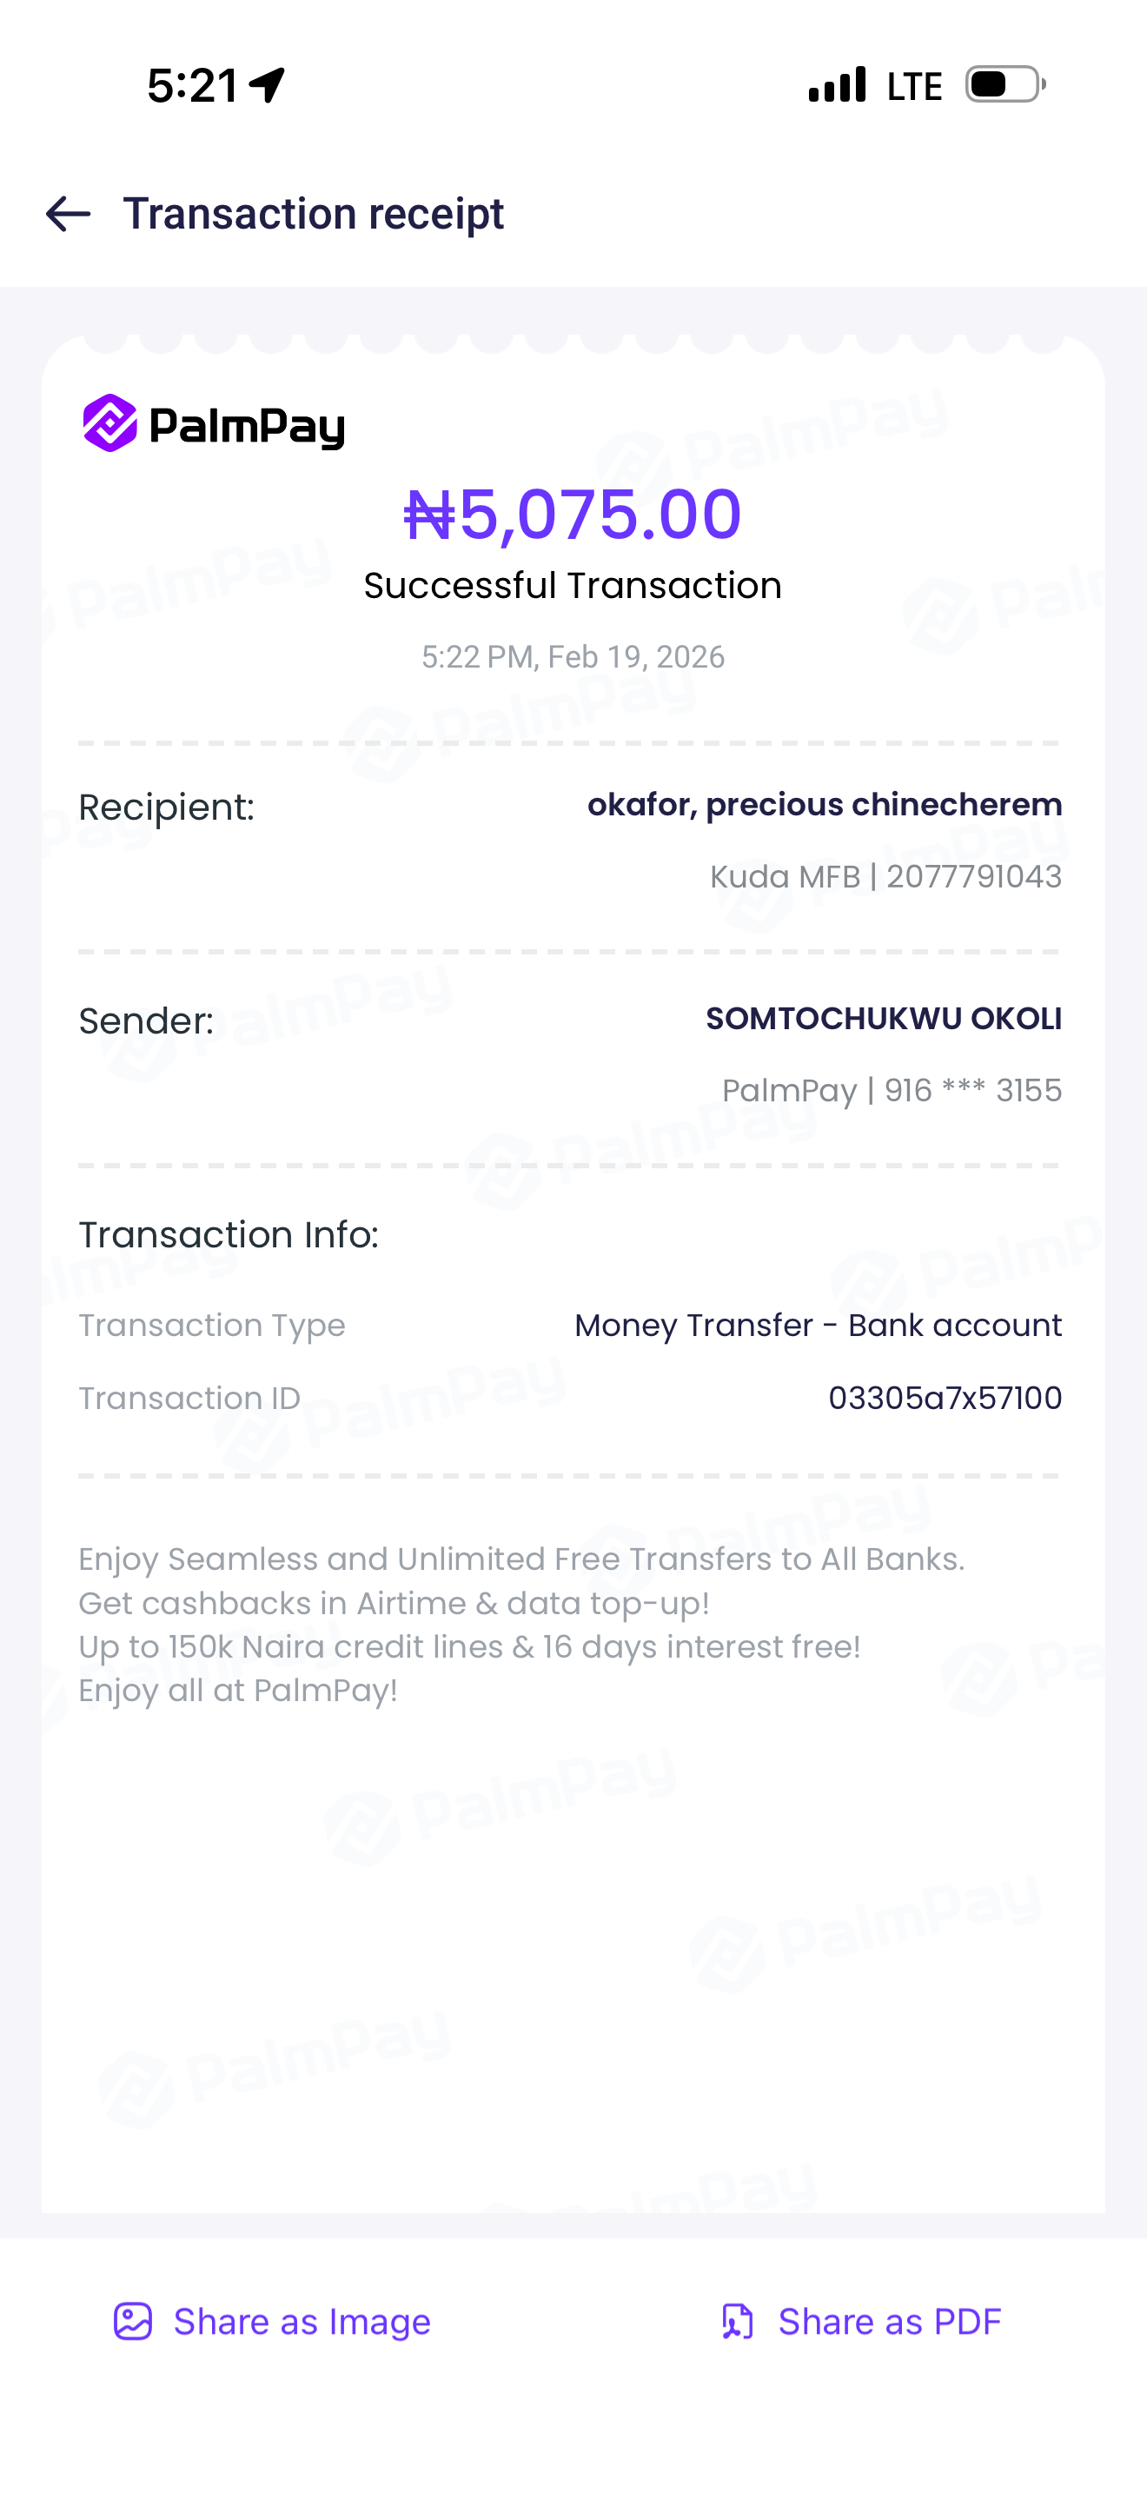The width and height of the screenshot is (1147, 2493).
Task: Tap the Share as PDF document icon
Action: (x=737, y=2321)
